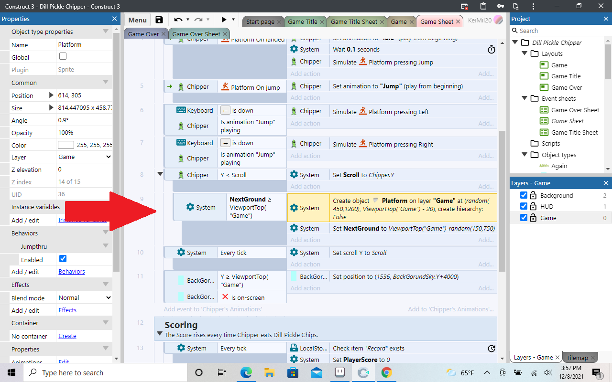This screenshot has height=382, width=612.
Task: Open the KeiMil20 user account avatar
Action: click(x=498, y=20)
